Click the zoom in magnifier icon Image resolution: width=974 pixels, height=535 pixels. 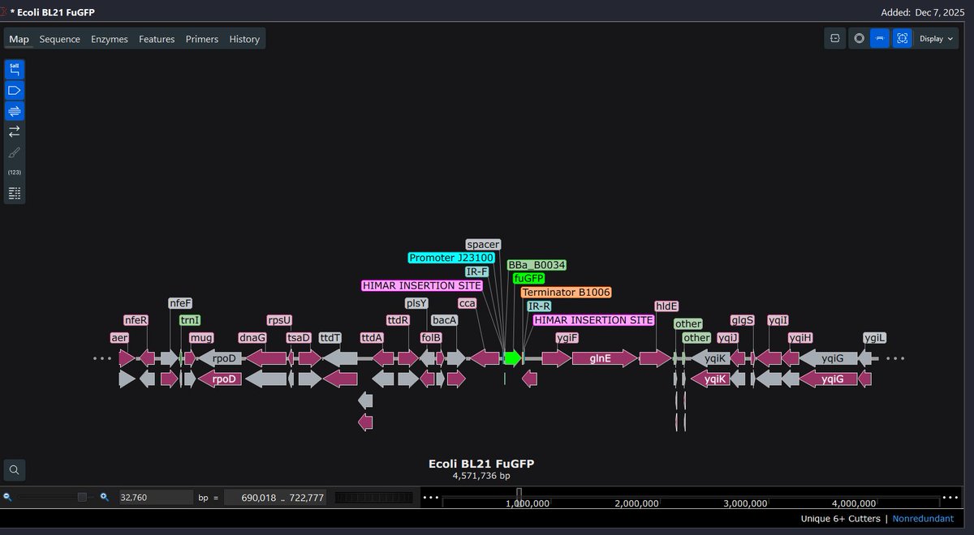(x=105, y=497)
